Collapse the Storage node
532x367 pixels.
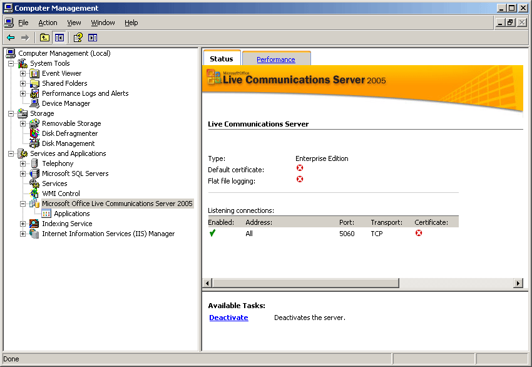[x=11, y=113]
